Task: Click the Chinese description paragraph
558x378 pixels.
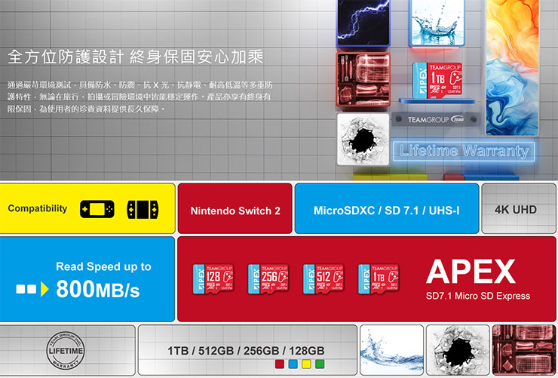Action: click(139, 97)
